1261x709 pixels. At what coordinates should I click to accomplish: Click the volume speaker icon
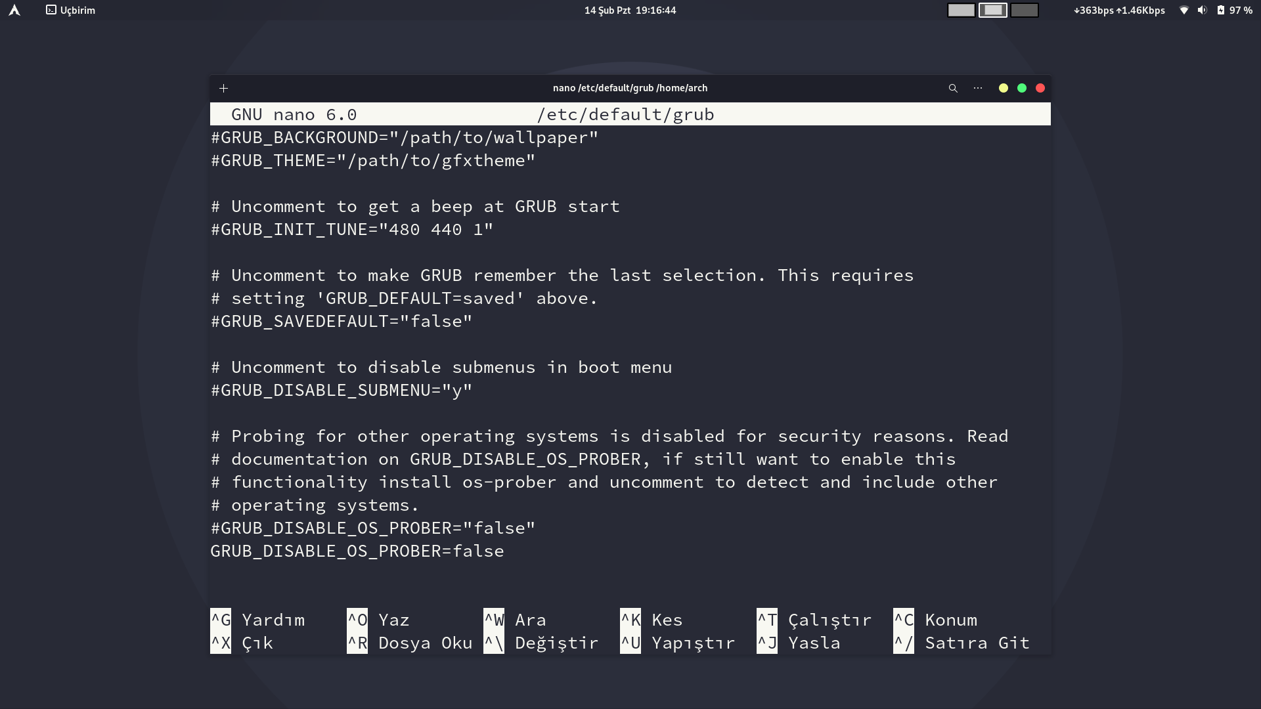coord(1202,10)
